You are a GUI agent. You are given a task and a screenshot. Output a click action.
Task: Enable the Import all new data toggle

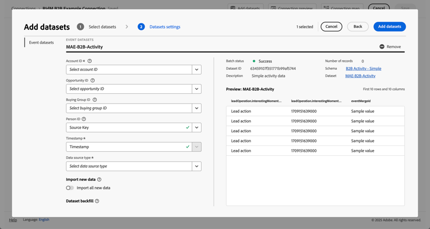pyautogui.click(x=70, y=188)
